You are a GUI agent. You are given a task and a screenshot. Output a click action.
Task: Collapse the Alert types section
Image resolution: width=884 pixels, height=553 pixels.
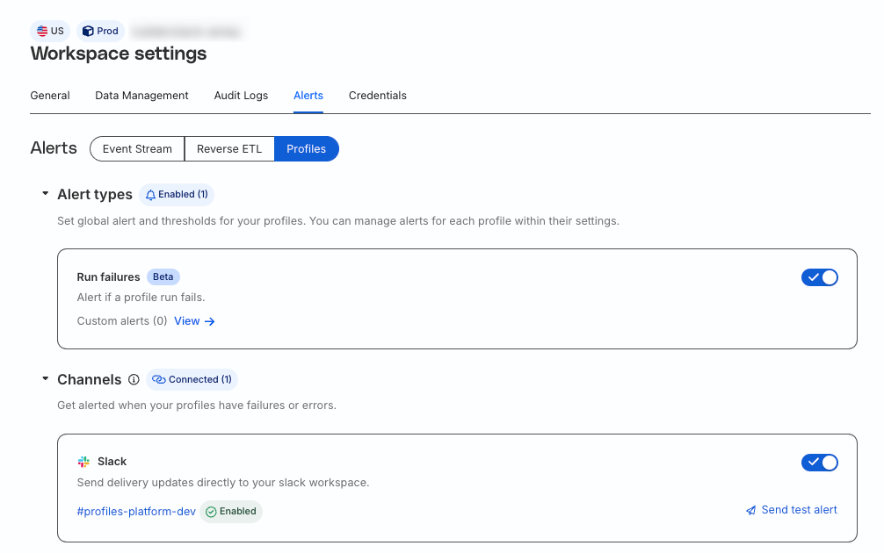[45, 194]
